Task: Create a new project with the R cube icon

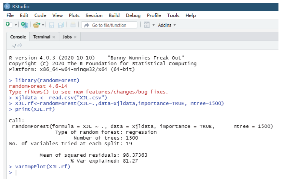Action: point(24,25)
